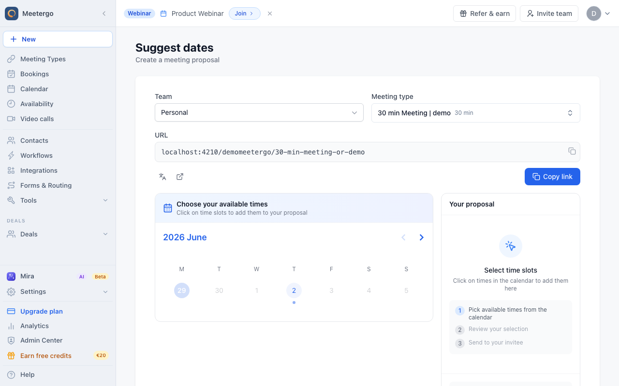This screenshot has height=386, width=619.
Task: Click the New button
Action: tap(58, 39)
